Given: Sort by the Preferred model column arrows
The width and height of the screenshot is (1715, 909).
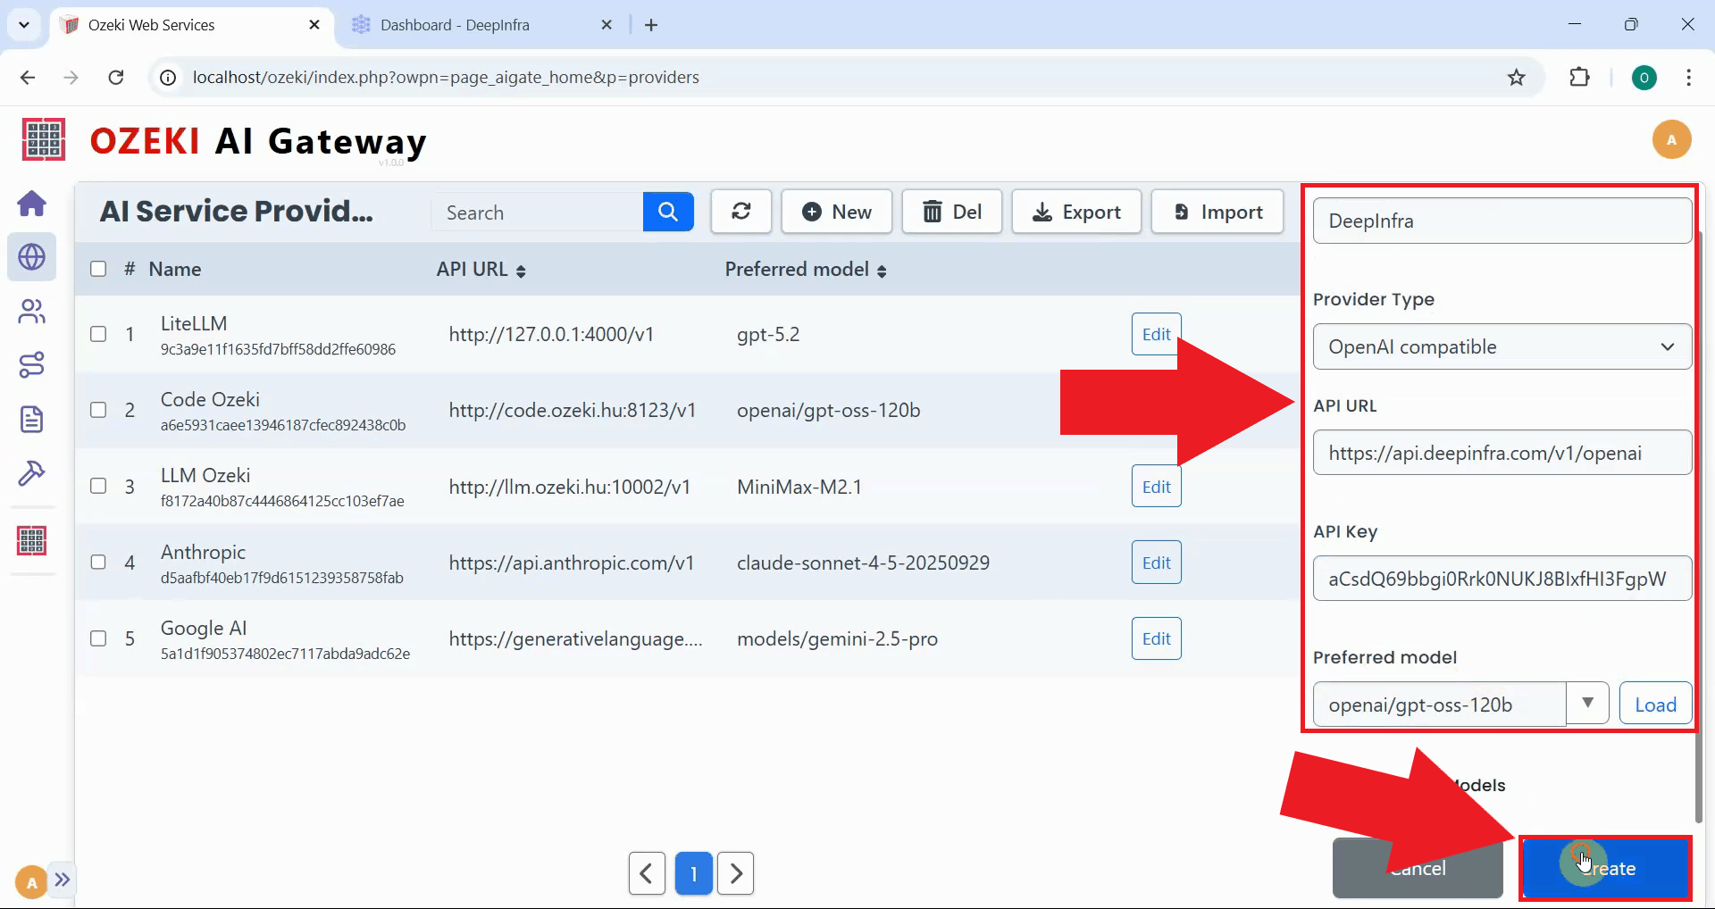Looking at the screenshot, I should pos(883,270).
